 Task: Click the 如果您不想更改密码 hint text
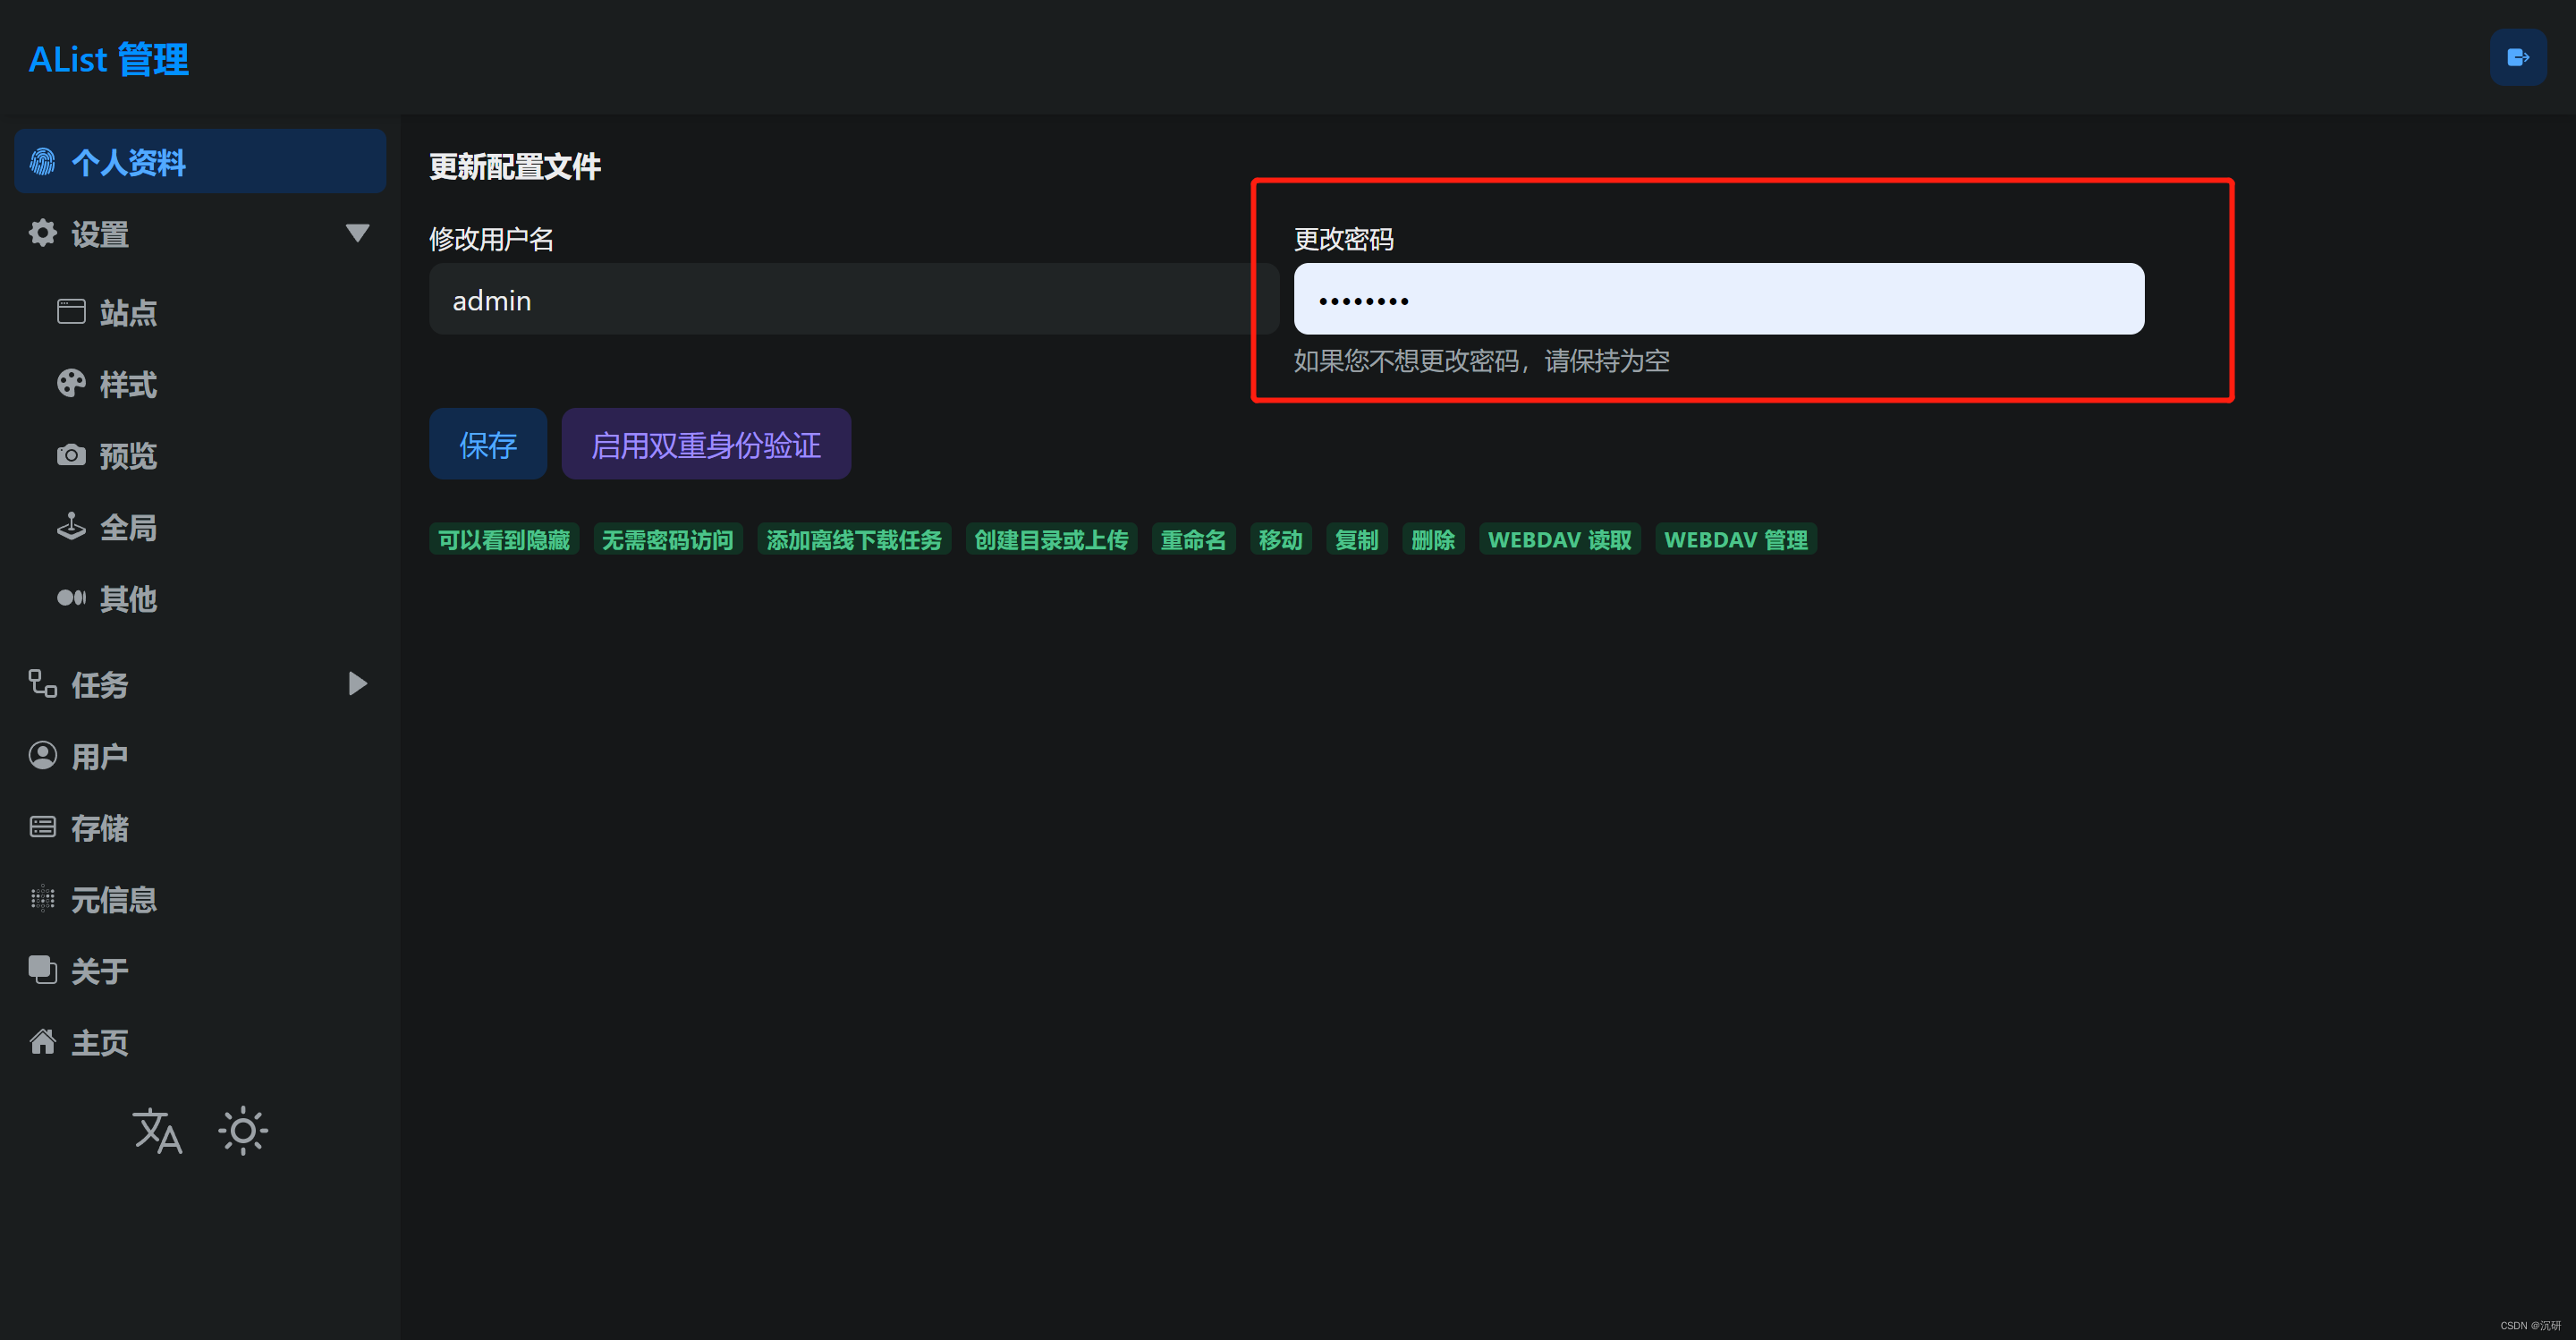(x=1481, y=360)
